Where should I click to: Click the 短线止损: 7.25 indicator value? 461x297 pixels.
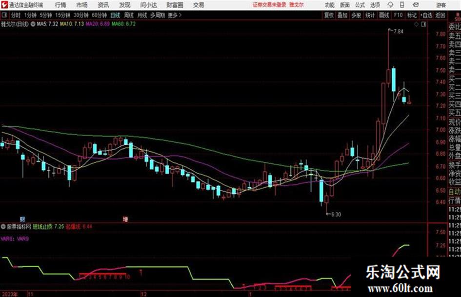pos(48,227)
